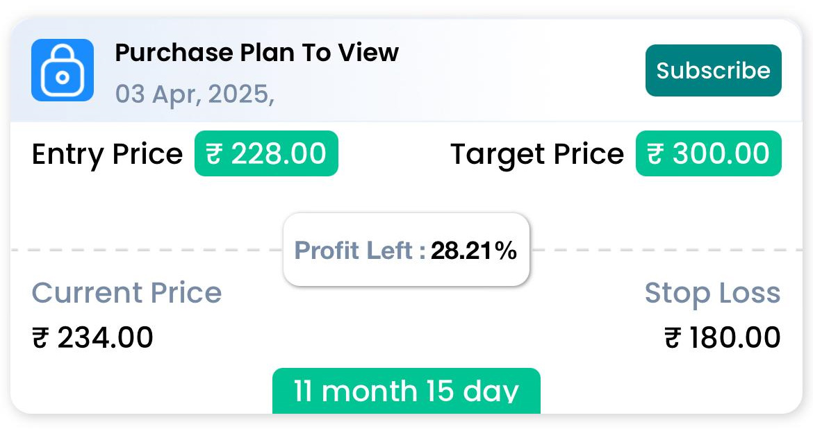813x429 pixels.
Task: Click the Target Price label
Action: [537, 154]
